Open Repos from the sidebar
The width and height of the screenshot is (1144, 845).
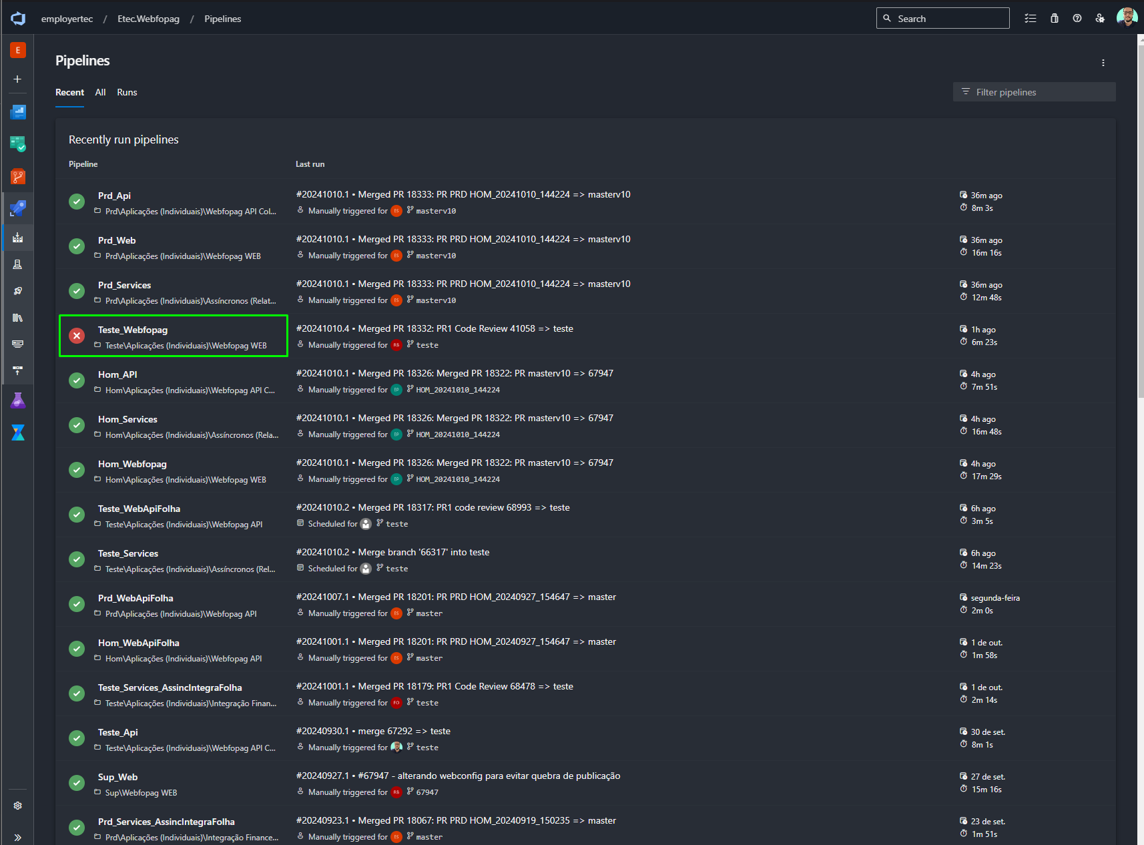coord(18,177)
